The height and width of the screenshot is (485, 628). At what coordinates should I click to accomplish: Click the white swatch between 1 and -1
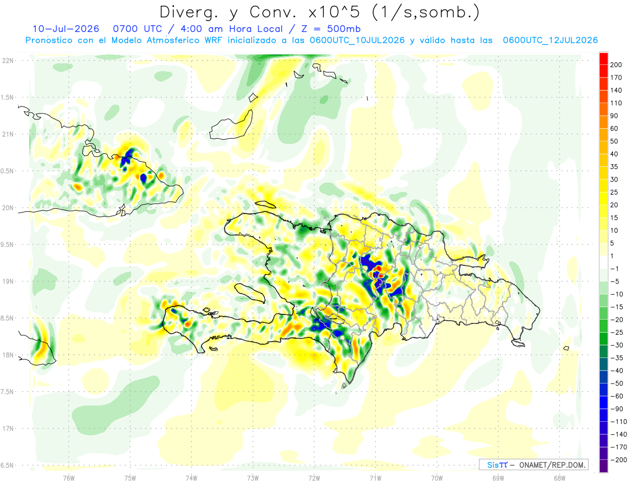[x=603, y=262]
